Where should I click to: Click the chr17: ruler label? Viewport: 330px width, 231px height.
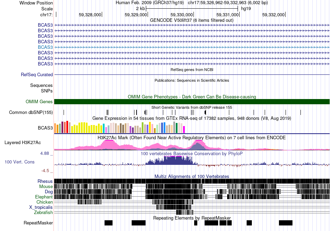(47, 15)
